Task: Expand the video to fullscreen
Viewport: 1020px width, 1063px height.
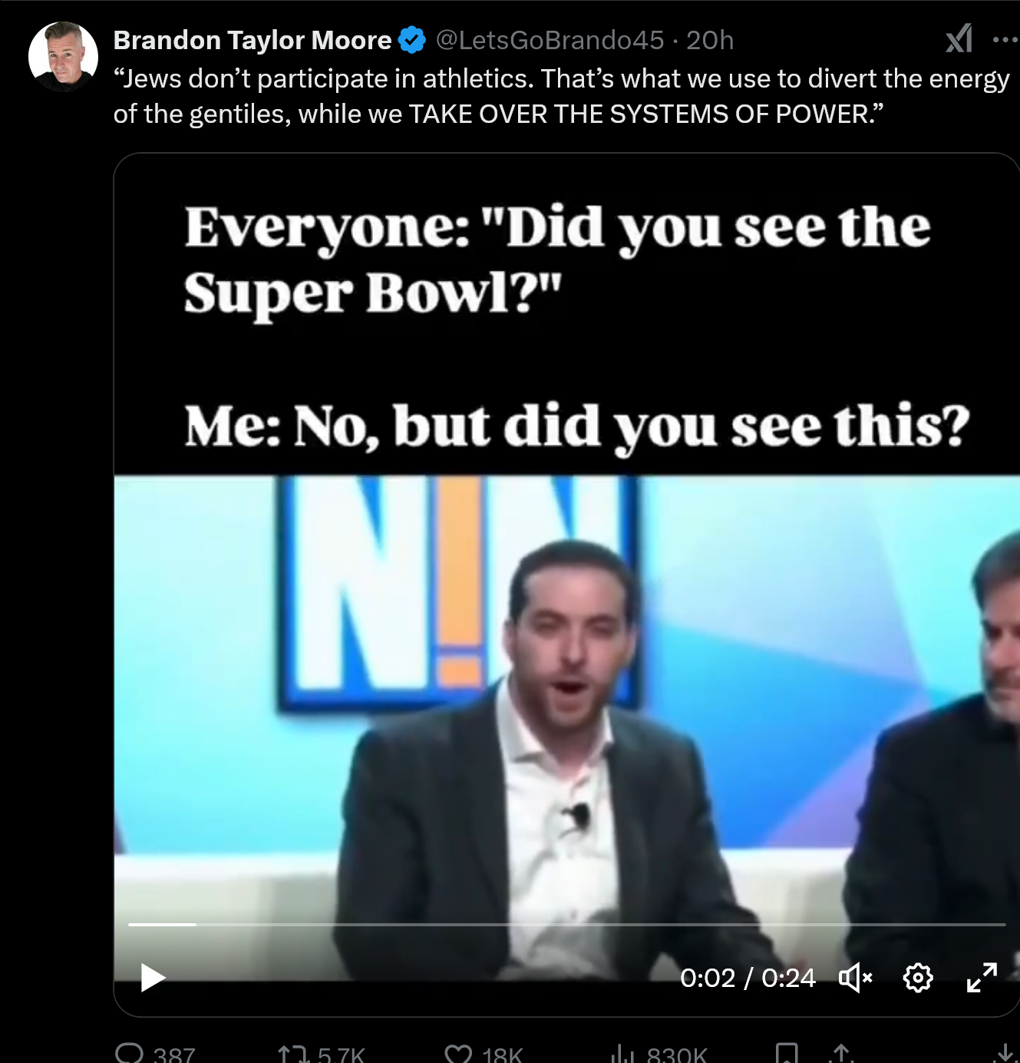Action: [982, 978]
